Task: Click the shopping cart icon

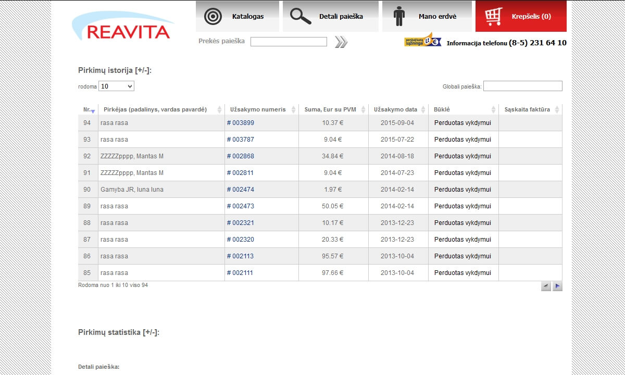Action: click(x=493, y=16)
